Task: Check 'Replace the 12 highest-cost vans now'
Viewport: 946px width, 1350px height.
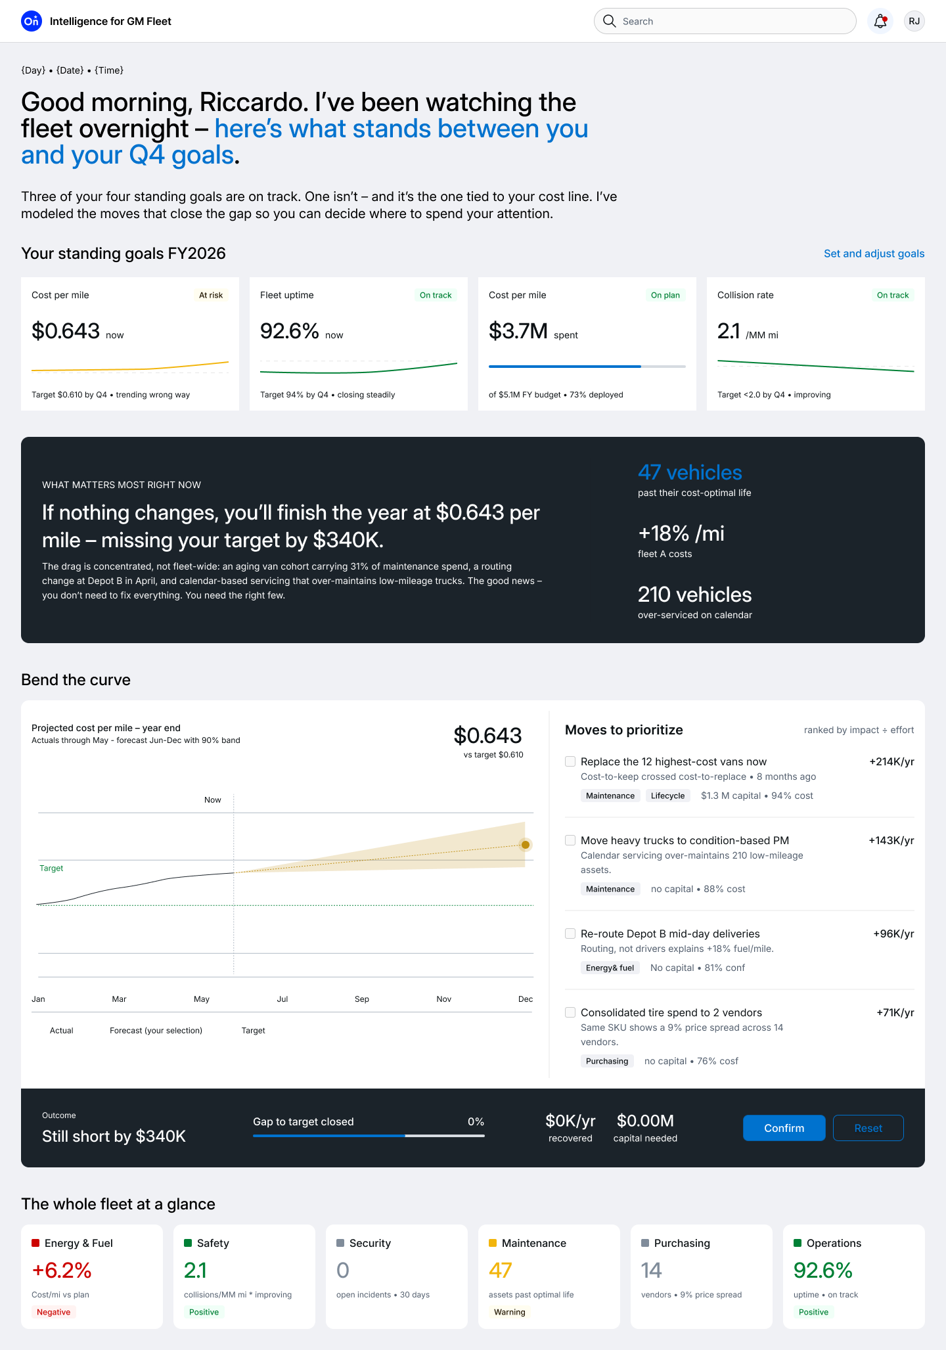Action: (x=570, y=761)
